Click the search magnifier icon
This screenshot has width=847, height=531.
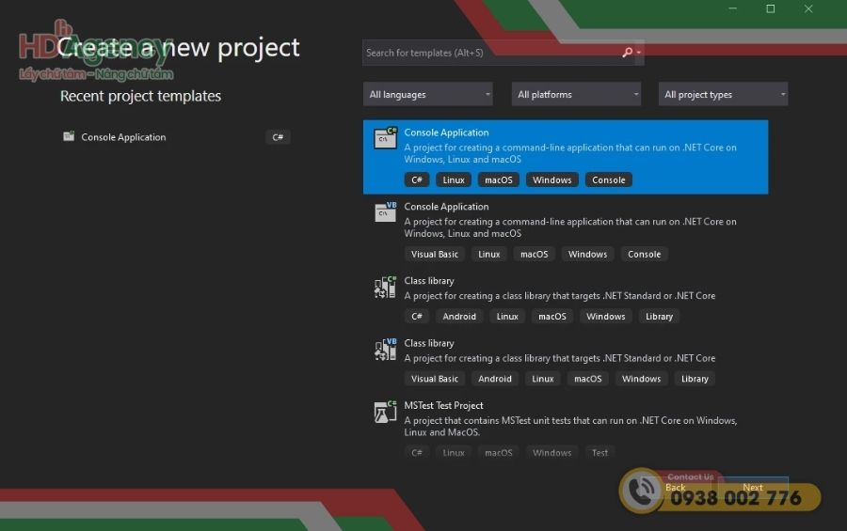point(627,53)
